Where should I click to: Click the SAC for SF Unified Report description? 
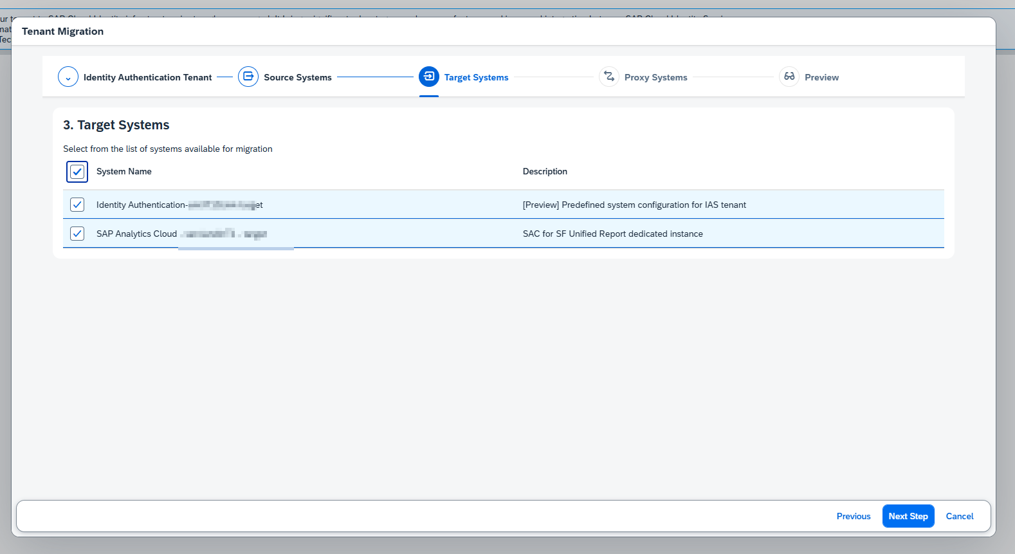[x=612, y=234]
